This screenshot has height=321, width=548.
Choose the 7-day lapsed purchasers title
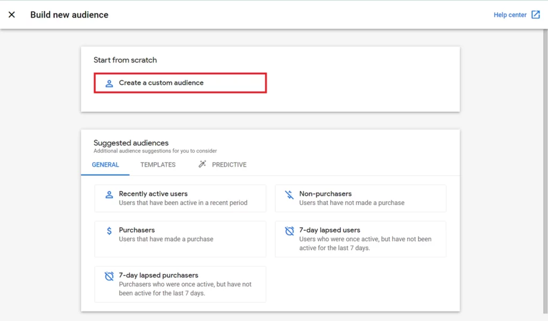pos(158,276)
